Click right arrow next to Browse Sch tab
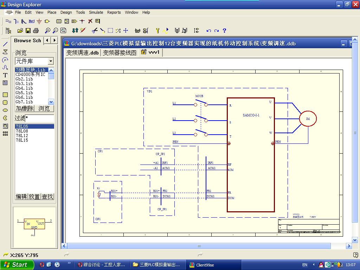The height and width of the screenshot is (270, 360). (54, 40)
